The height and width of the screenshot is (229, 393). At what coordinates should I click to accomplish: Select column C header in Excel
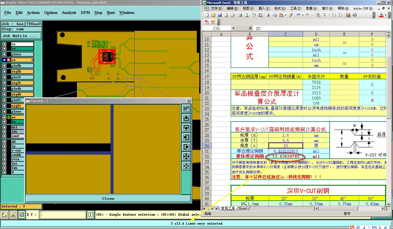(x=285, y=34)
